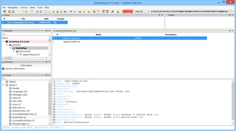The image size is (236, 131).
Task: Select the second RunEntries row
Action: (x=129, y=42)
